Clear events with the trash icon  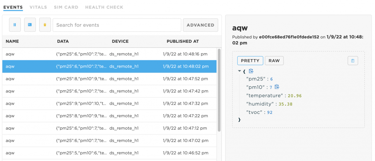pyautogui.click(x=45, y=25)
